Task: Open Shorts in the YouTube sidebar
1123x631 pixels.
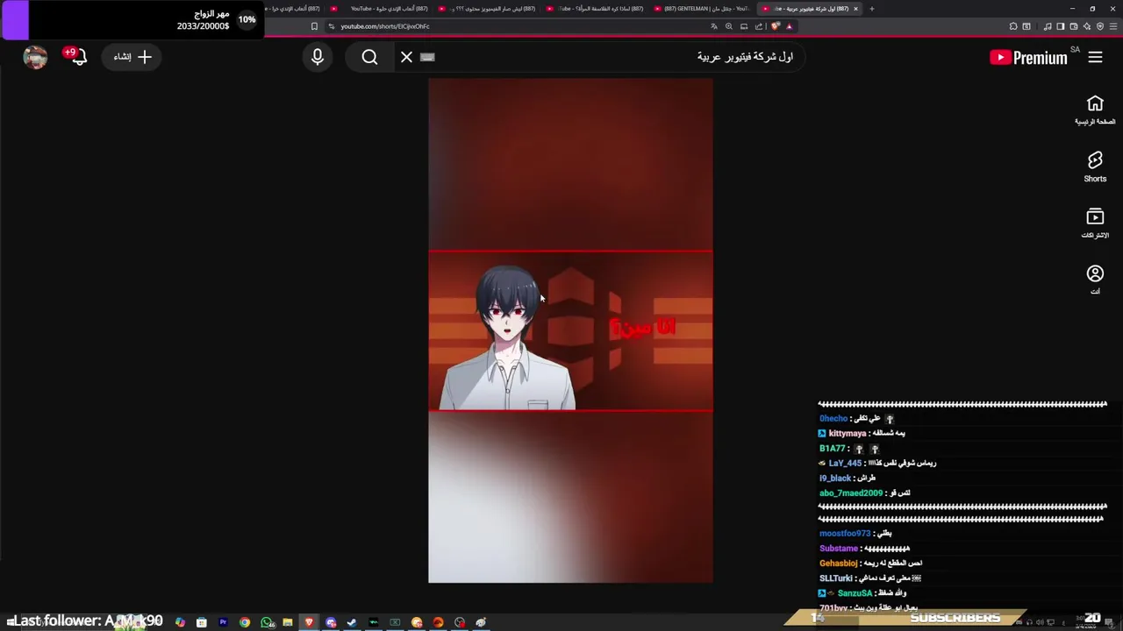Action: point(1095,167)
